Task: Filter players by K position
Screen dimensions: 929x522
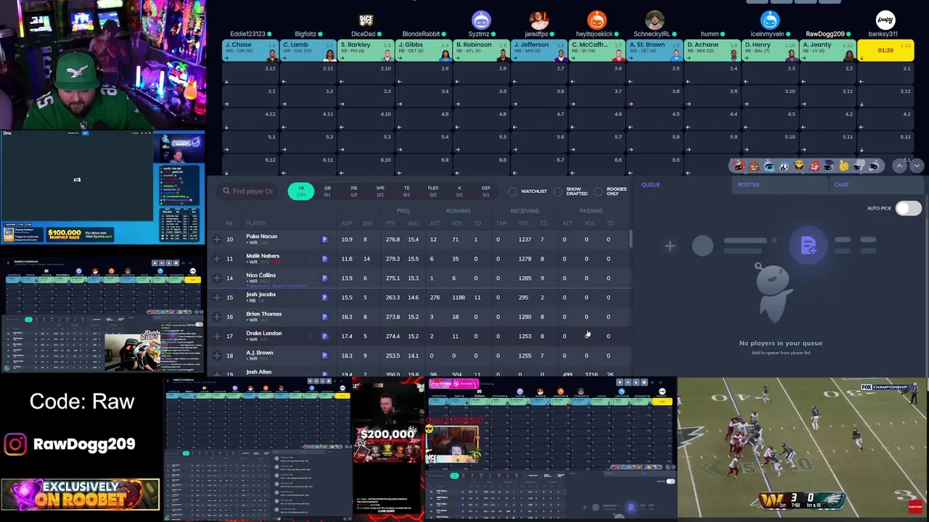Action: coord(459,191)
